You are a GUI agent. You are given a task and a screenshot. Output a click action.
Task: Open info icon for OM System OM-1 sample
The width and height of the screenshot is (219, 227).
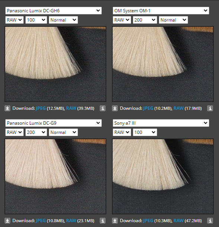pyautogui.click(x=210, y=108)
